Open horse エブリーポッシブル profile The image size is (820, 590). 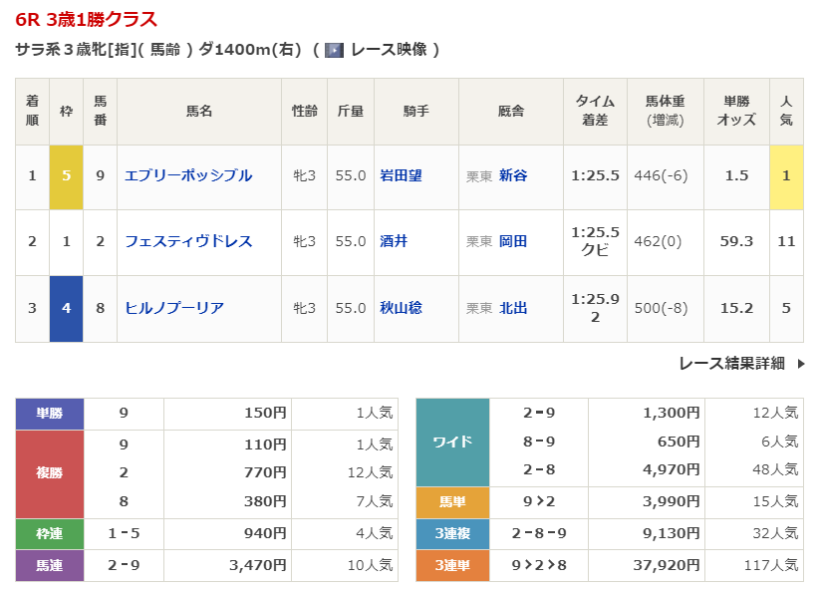[x=188, y=175]
